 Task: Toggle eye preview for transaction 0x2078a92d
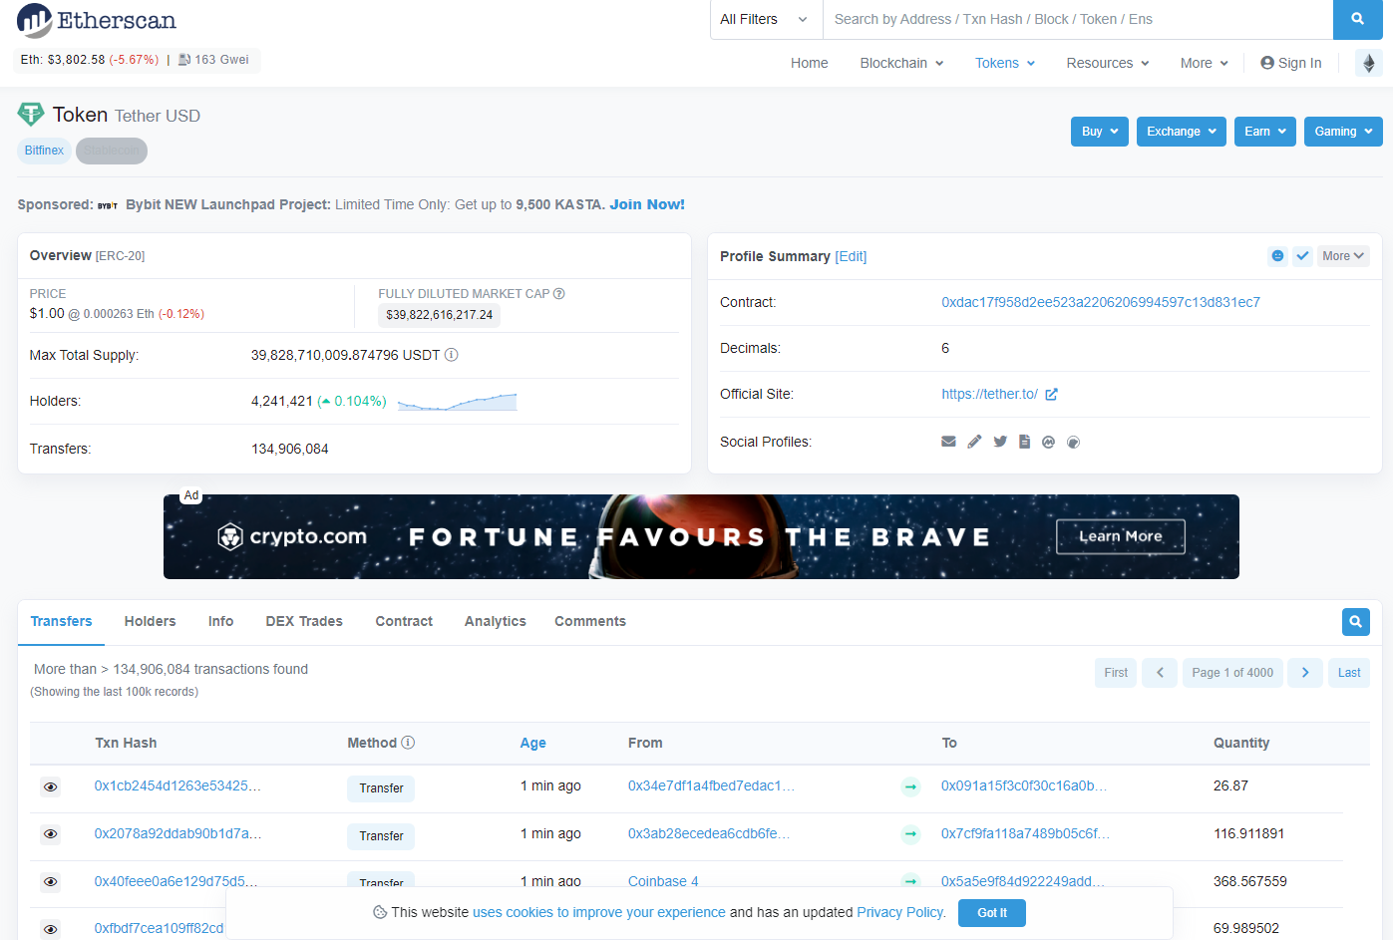50,834
